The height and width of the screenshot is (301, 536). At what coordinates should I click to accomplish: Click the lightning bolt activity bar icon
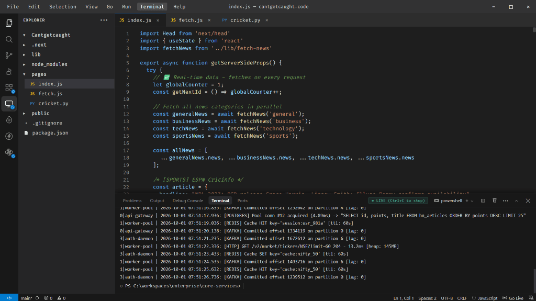click(9, 136)
